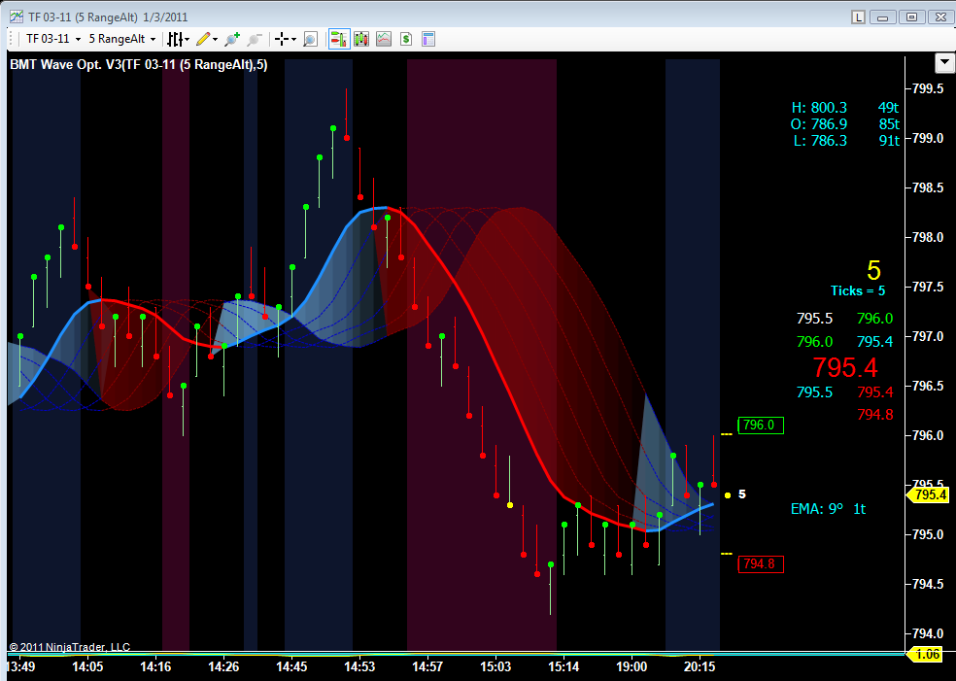Open chart Properties sheet icon
The width and height of the screenshot is (956, 681).
[428, 40]
